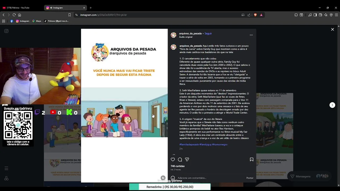Open Brave VPN shield icon

pos(331,15)
